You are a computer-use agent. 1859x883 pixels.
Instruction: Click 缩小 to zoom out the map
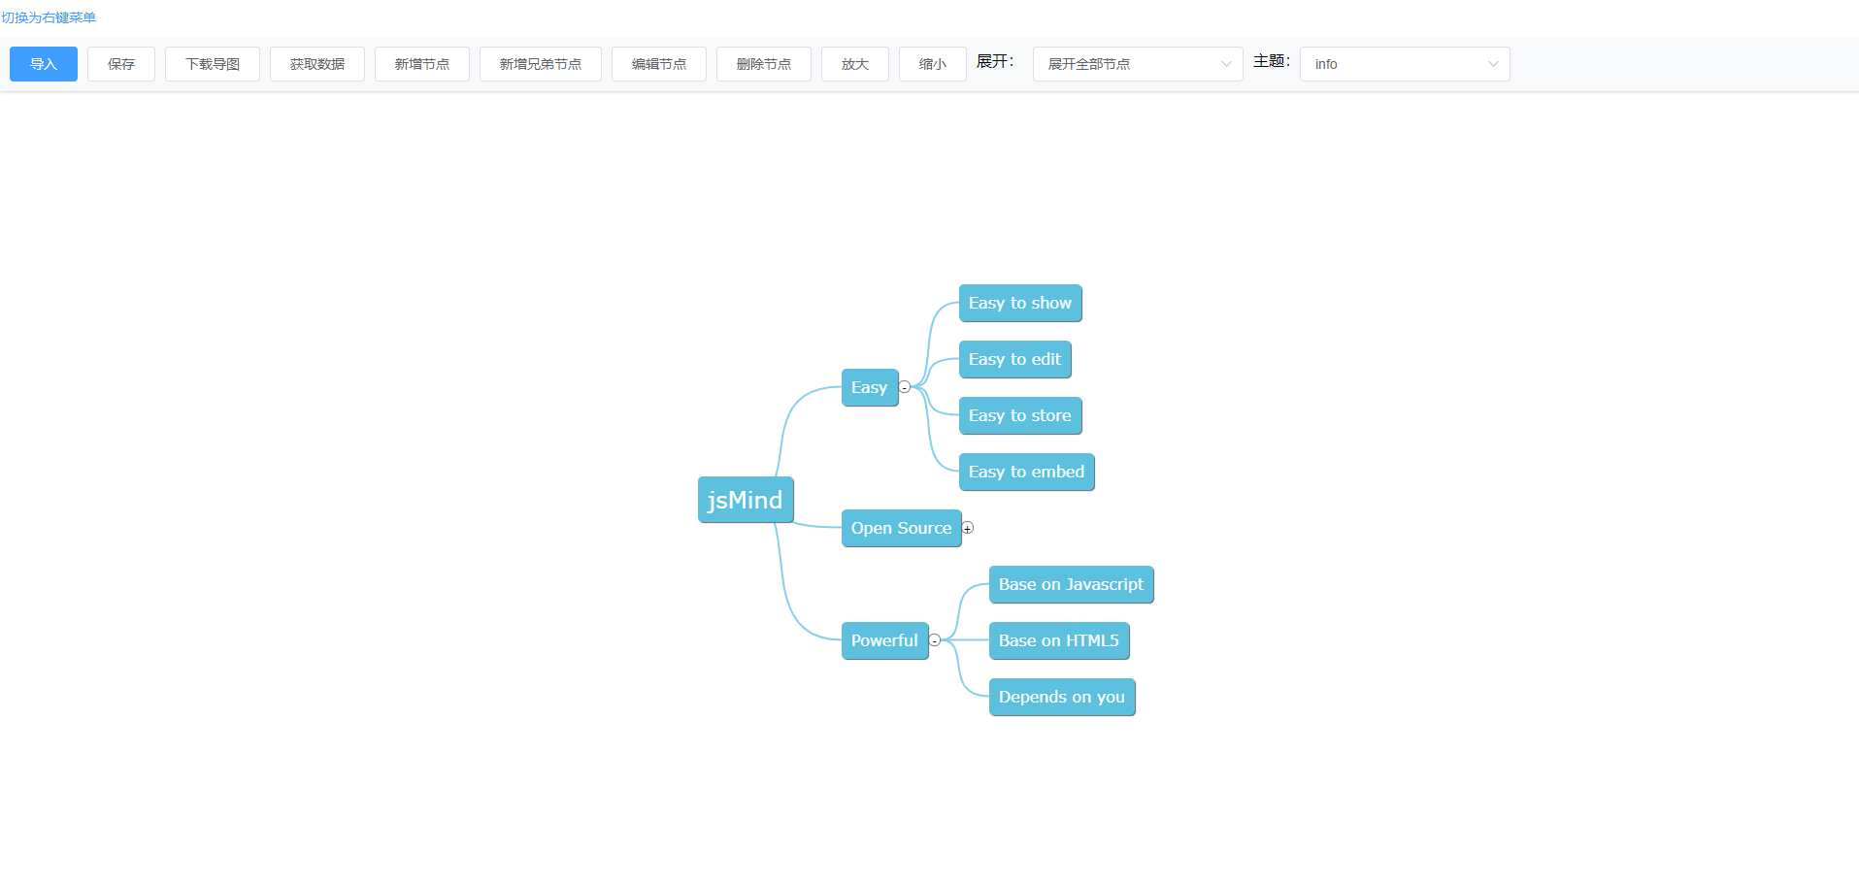(931, 63)
